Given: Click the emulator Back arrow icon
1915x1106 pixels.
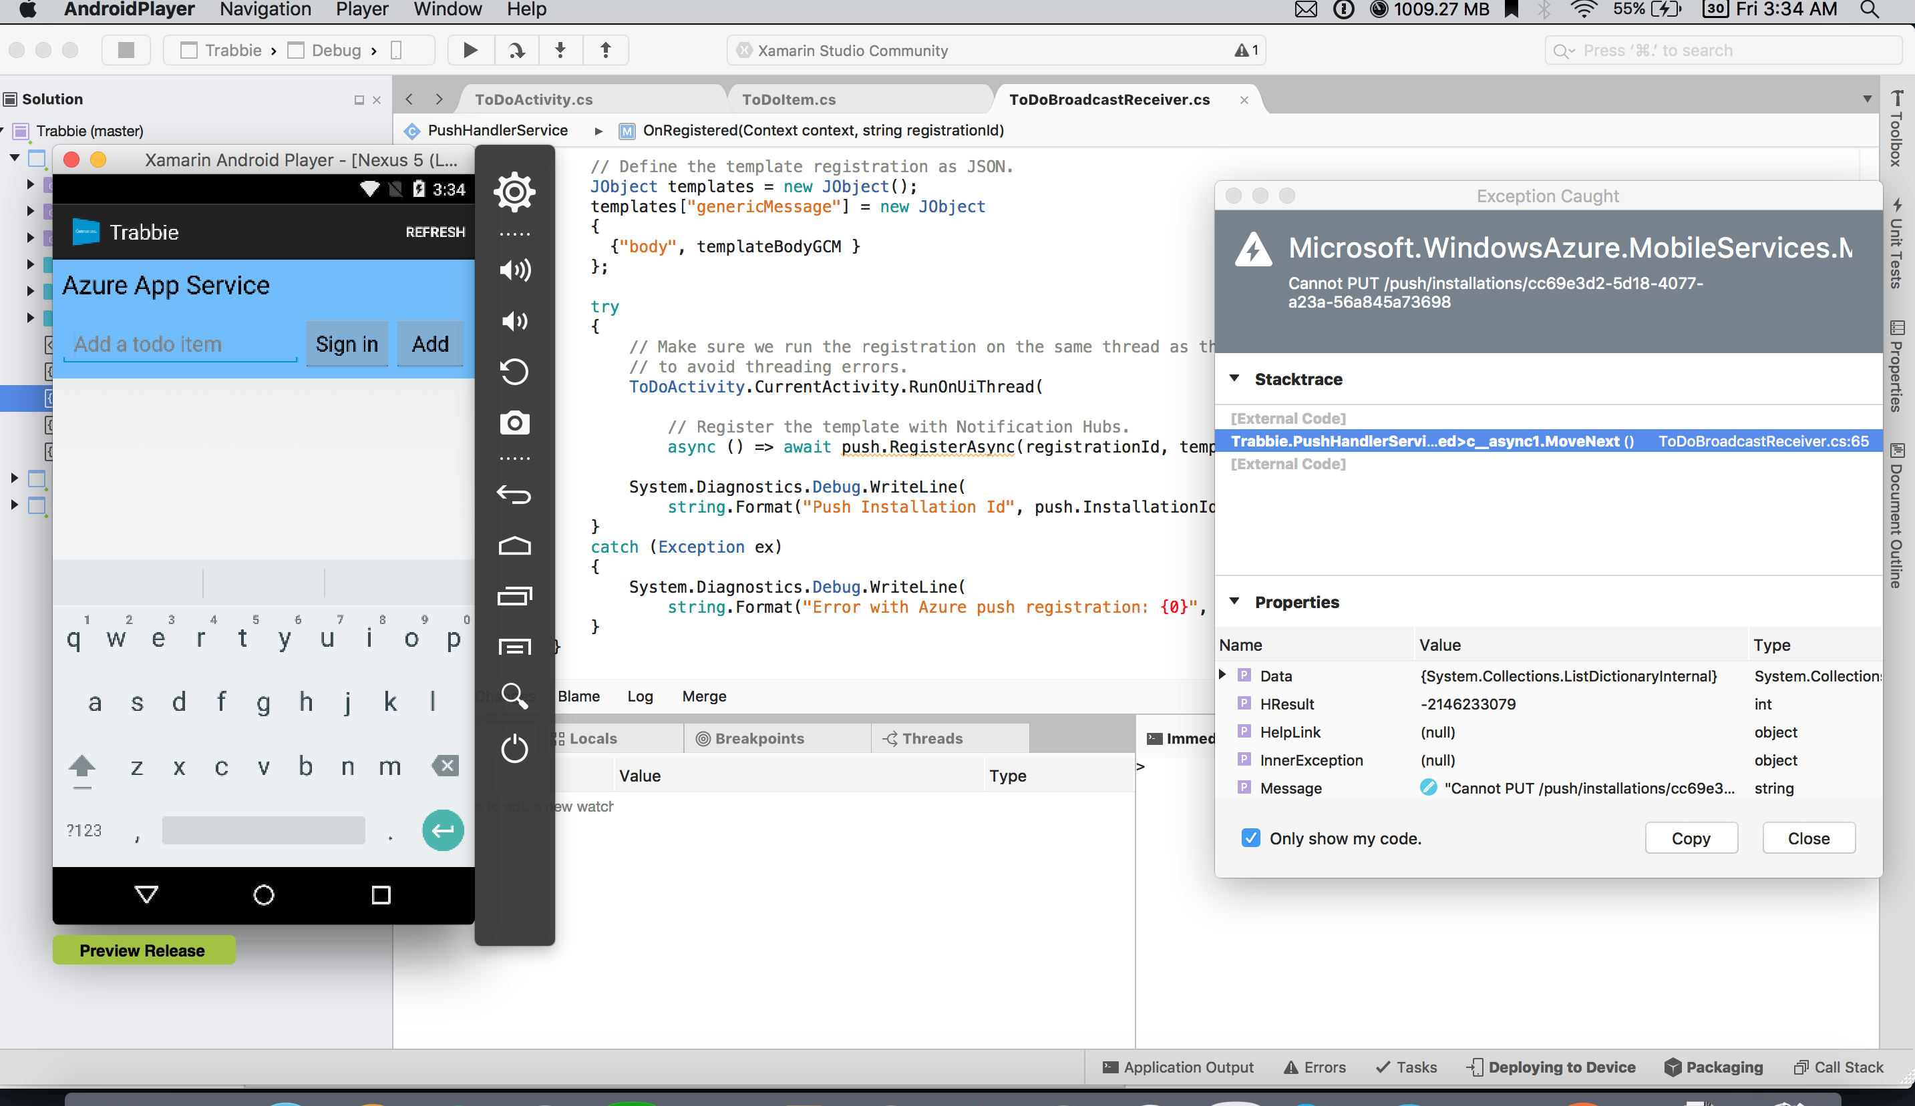Looking at the screenshot, I should click(514, 495).
